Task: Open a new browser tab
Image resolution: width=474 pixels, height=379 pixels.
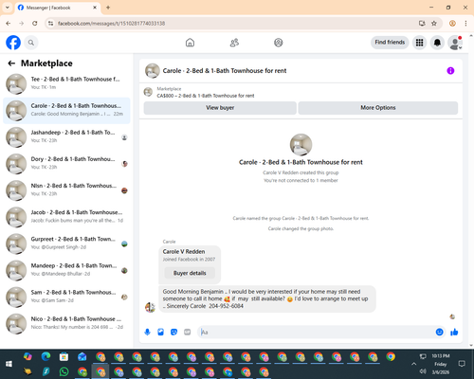Action: tap(108, 8)
